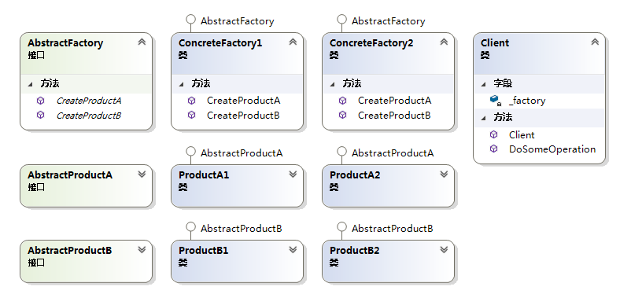Click the CreateProductB method icon in ConcreteFactory1
Screen dimensions: 631x305
[191, 115]
